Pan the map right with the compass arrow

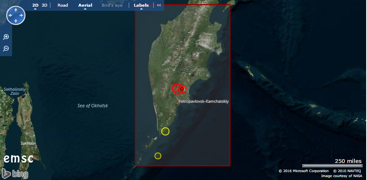coord(21,16)
